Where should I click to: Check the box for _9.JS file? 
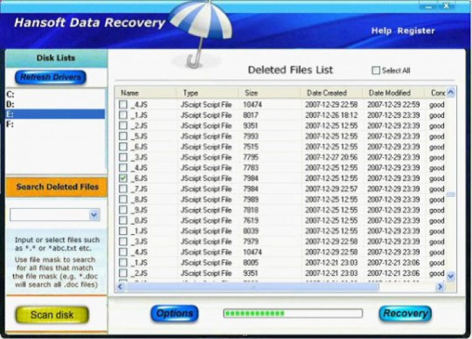point(123,209)
